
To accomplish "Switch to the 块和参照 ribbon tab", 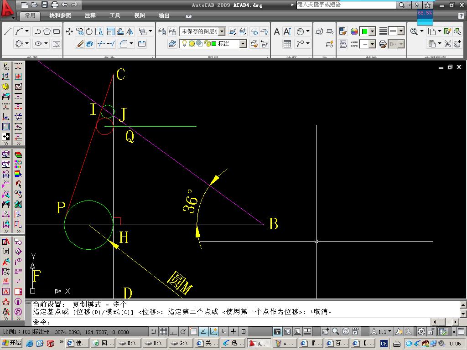I will coord(60,15).
